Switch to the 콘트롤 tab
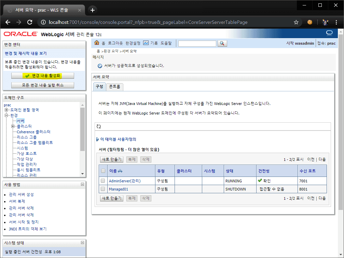Screen dimensions: 344x258 (x=114, y=87)
